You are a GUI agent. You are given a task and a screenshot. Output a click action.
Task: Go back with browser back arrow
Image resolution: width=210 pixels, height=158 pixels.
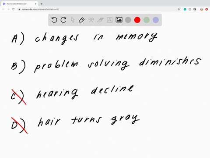3,9
